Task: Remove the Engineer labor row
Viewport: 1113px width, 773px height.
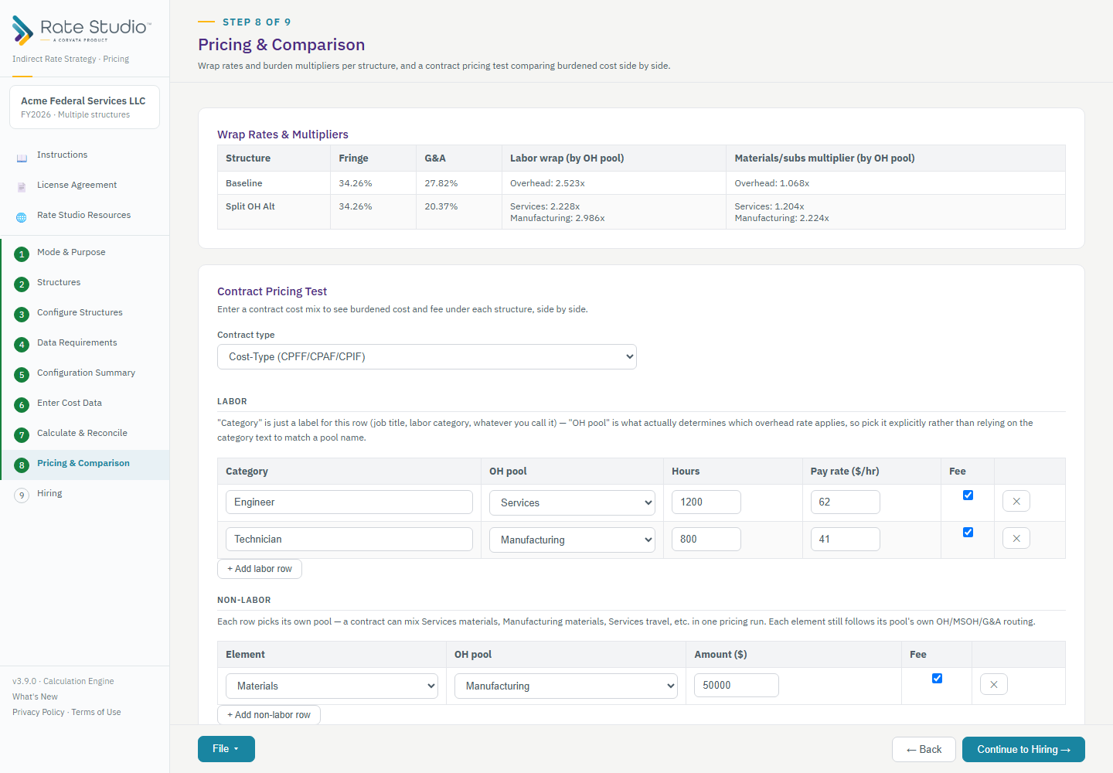Action: point(1016,502)
